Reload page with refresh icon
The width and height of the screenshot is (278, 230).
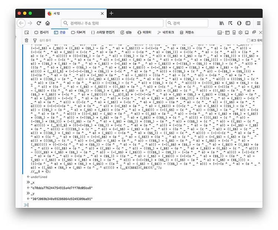(39, 23)
